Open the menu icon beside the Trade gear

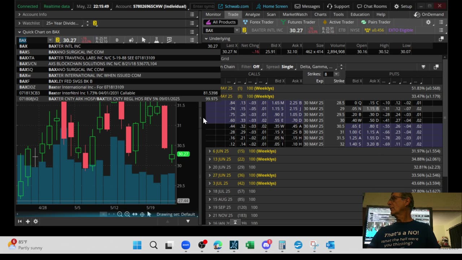441,22
